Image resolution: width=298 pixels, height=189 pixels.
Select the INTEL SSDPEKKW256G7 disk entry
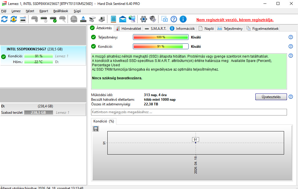point(43,56)
